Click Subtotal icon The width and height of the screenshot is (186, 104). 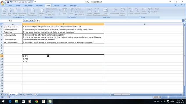point(144,11)
